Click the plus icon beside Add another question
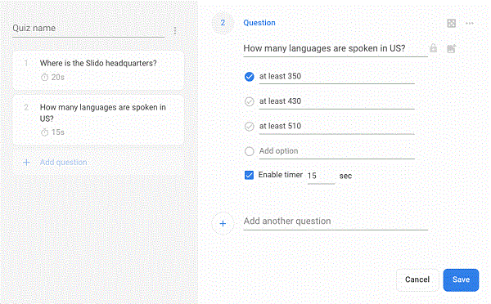Screen dimensions: 491x304 [223, 224]
